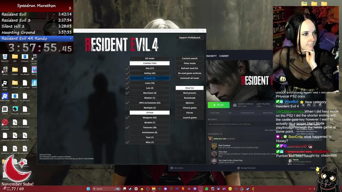This screenshot has height=192, width=342.
Task: Open the Text (1) mod category
Action: coord(150,137)
